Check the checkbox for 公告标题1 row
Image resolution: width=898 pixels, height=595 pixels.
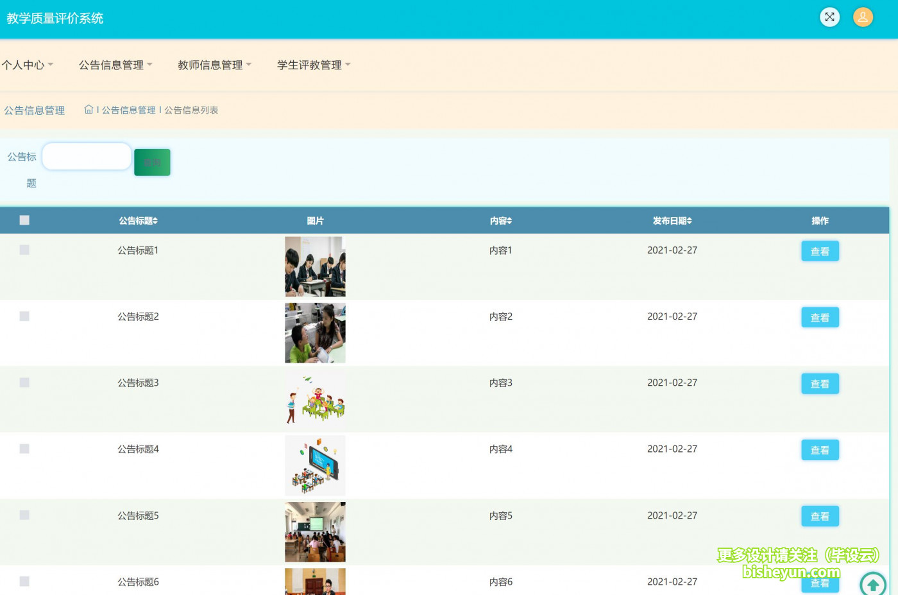(24, 250)
